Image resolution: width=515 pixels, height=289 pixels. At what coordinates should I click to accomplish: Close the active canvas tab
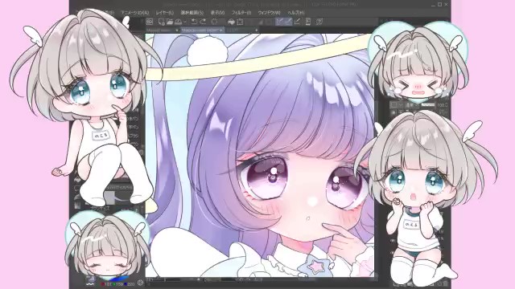[222, 31]
